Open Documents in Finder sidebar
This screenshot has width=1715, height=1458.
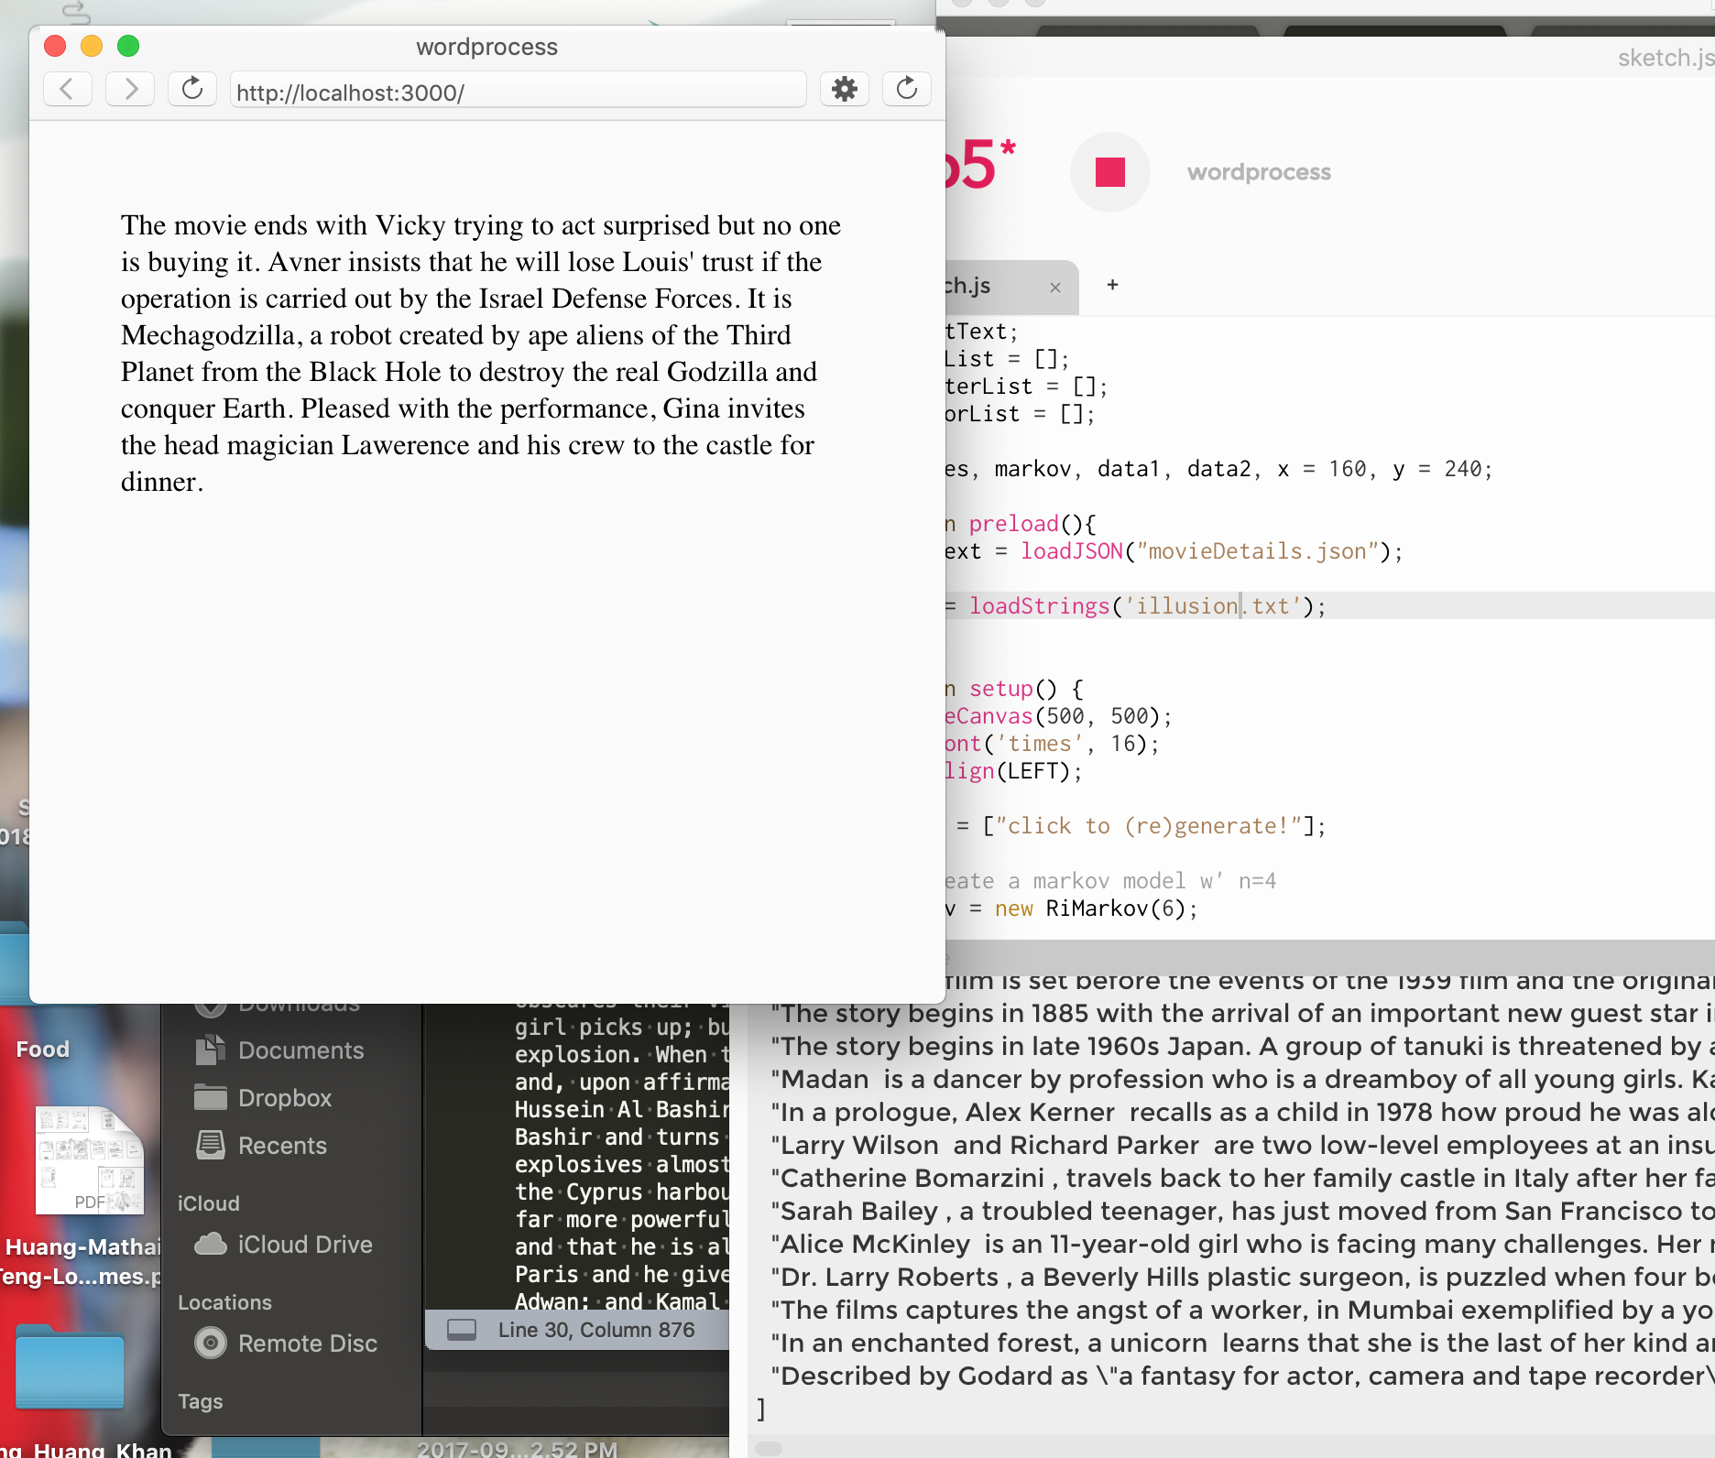pyautogui.click(x=300, y=1050)
